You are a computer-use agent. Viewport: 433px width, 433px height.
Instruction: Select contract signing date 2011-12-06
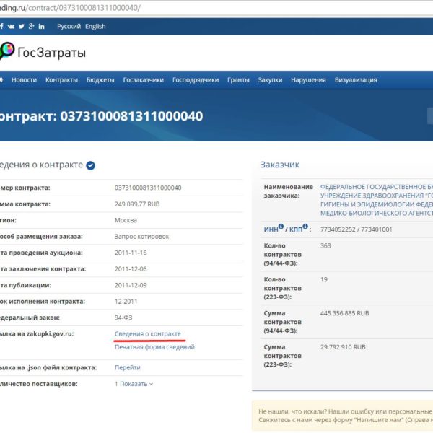point(131,269)
